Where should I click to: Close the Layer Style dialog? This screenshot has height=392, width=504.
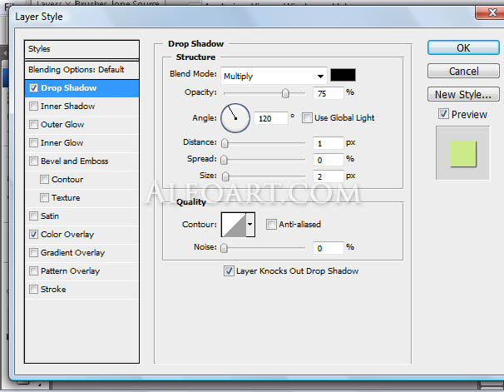(x=491, y=12)
